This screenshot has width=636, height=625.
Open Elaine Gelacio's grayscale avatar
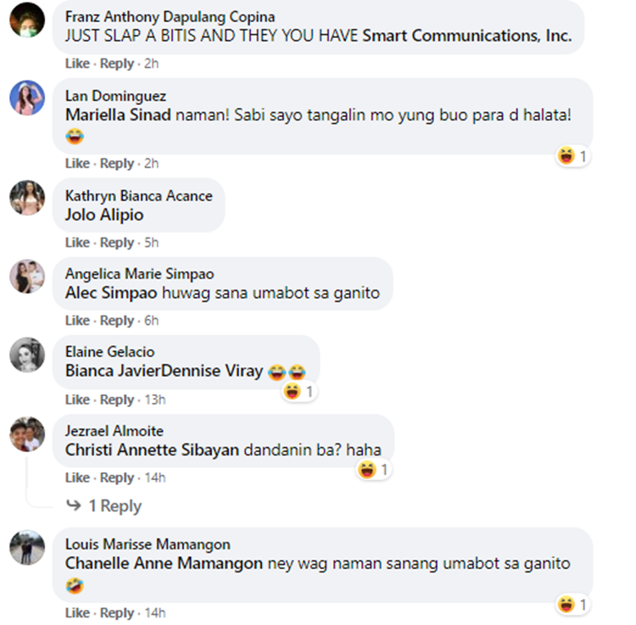(27, 354)
